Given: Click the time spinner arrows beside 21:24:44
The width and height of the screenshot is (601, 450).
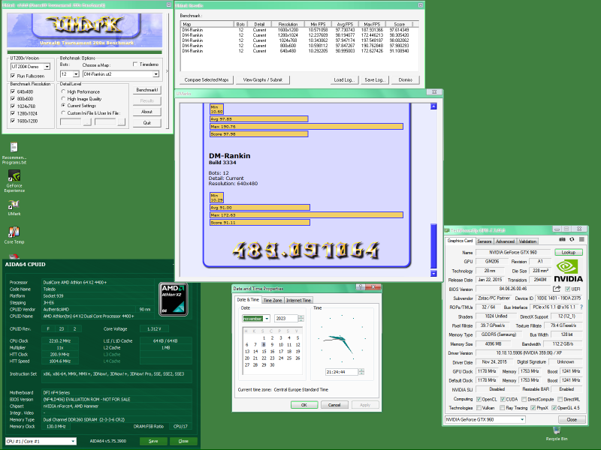Looking at the screenshot, I should [361, 372].
